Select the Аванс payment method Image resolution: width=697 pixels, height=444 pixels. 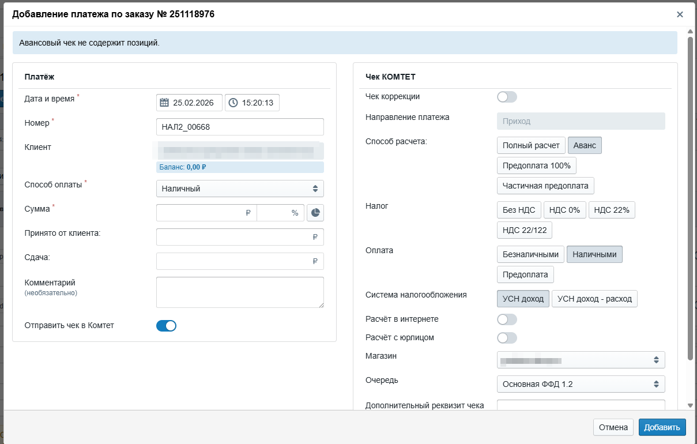585,145
